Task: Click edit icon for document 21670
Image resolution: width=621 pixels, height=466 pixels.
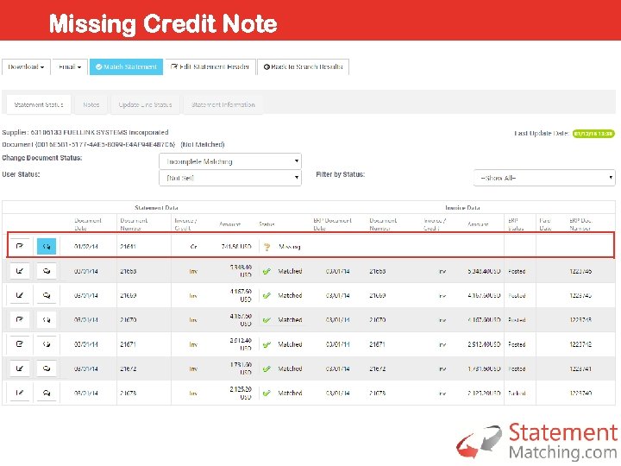Action: pyautogui.click(x=19, y=319)
